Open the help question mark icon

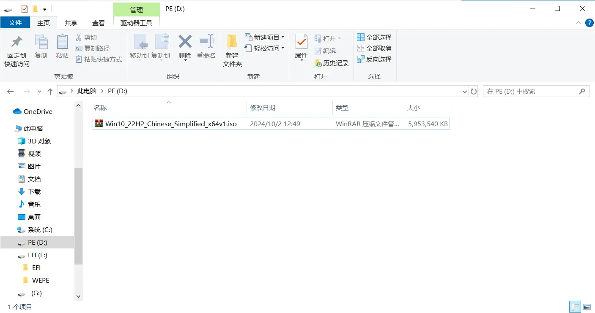pyautogui.click(x=589, y=23)
